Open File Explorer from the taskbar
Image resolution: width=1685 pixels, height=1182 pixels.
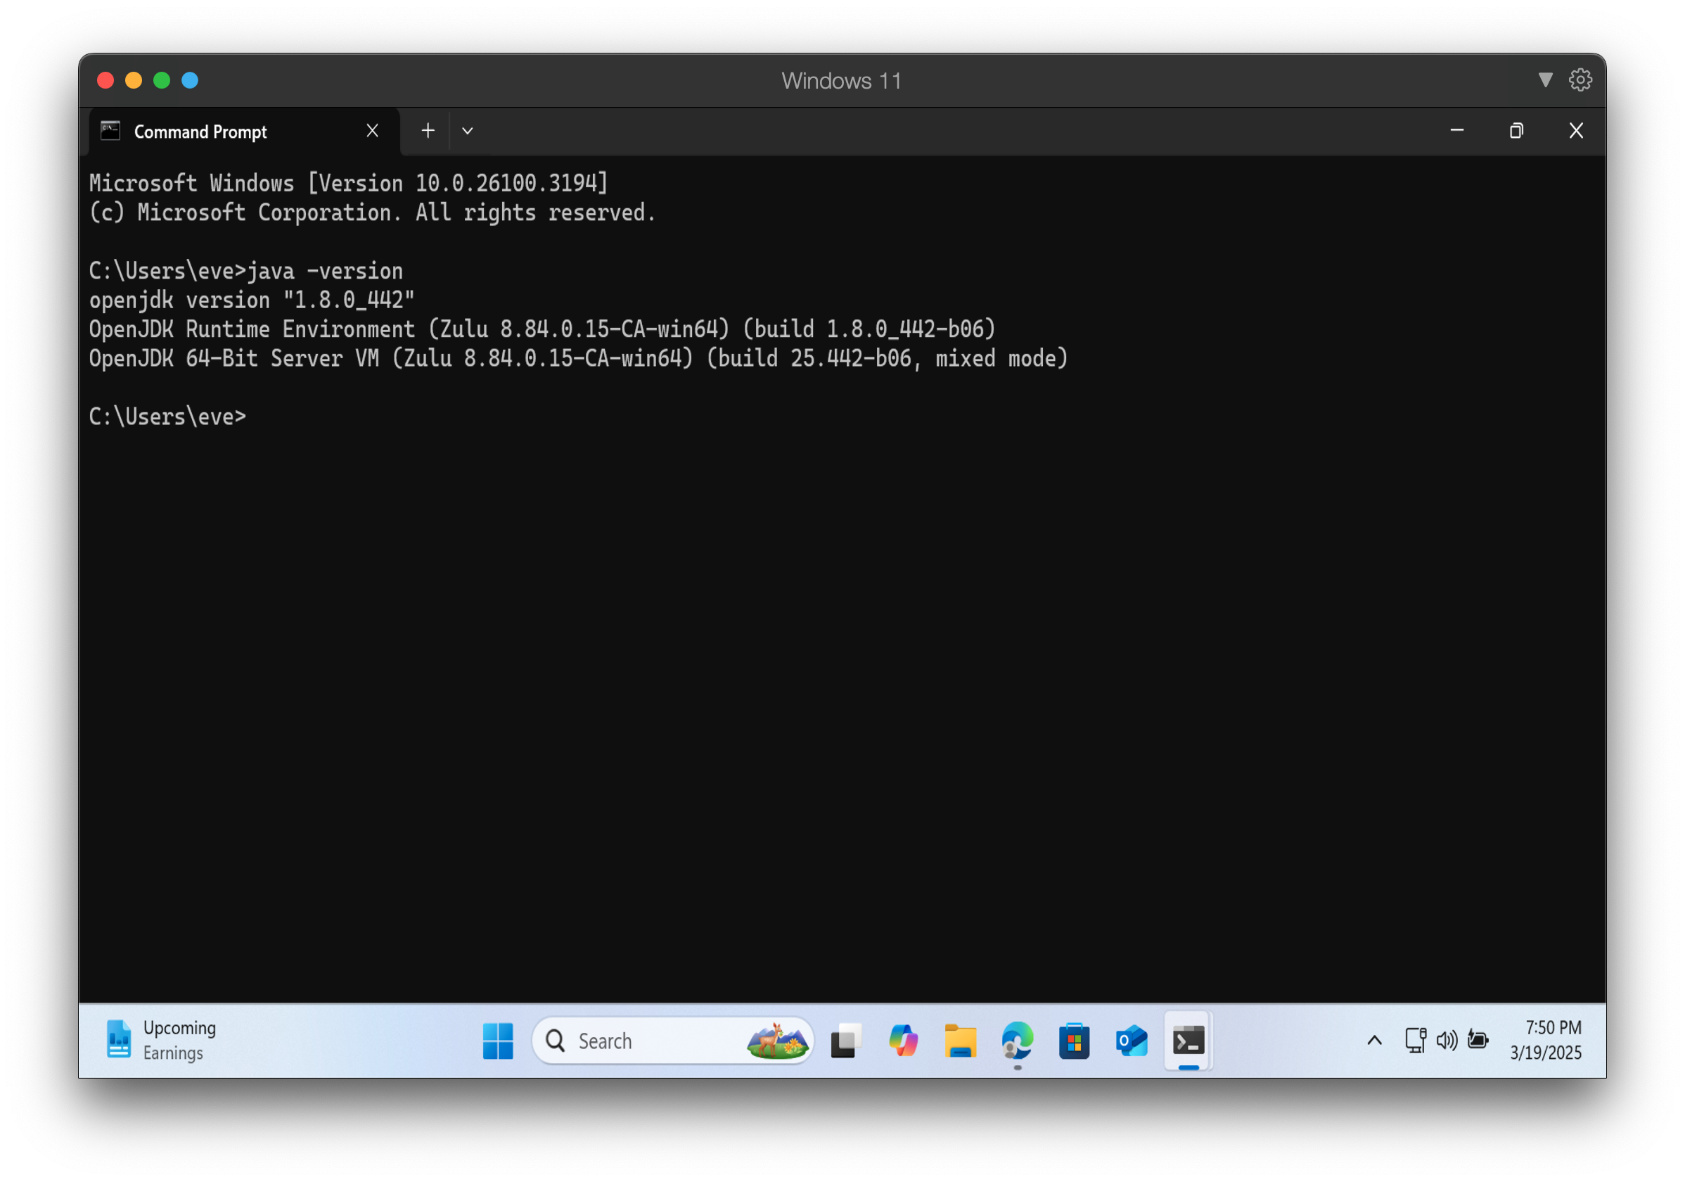click(960, 1041)
